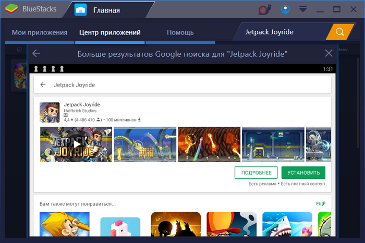Go back using the results dialog arrow

coord(36,54)
